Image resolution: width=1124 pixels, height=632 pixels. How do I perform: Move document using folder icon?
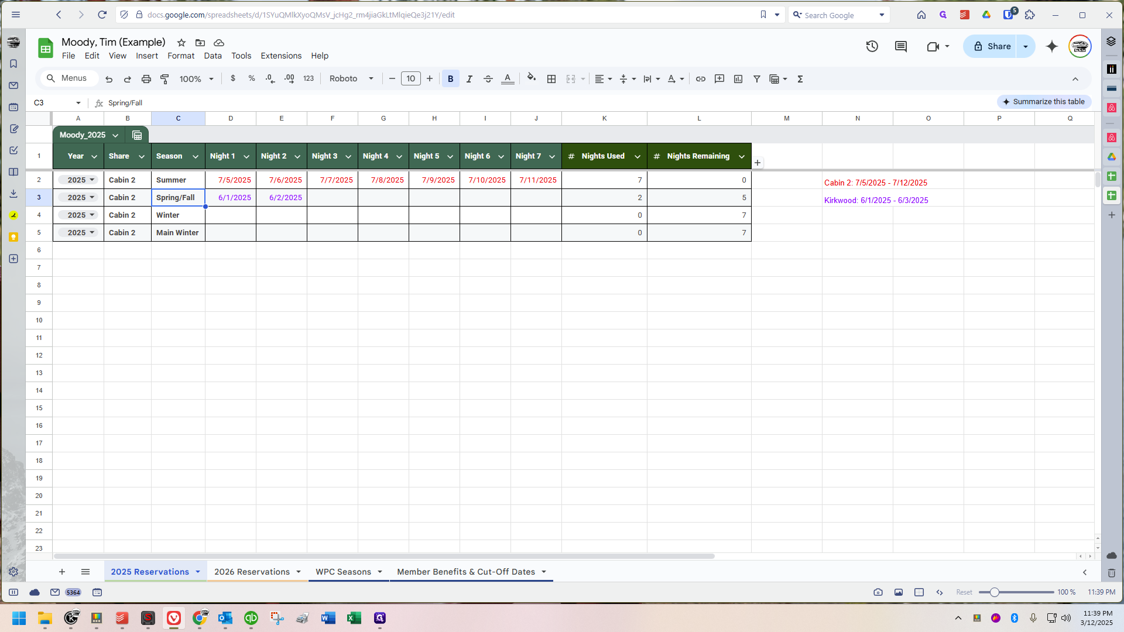tap(200, 43)
